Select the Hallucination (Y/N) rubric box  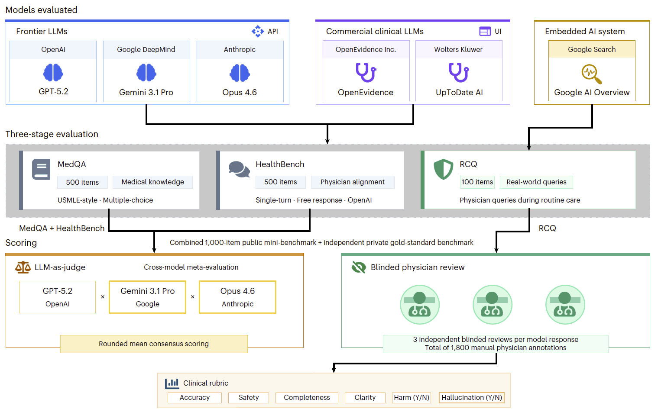point(472,398)
